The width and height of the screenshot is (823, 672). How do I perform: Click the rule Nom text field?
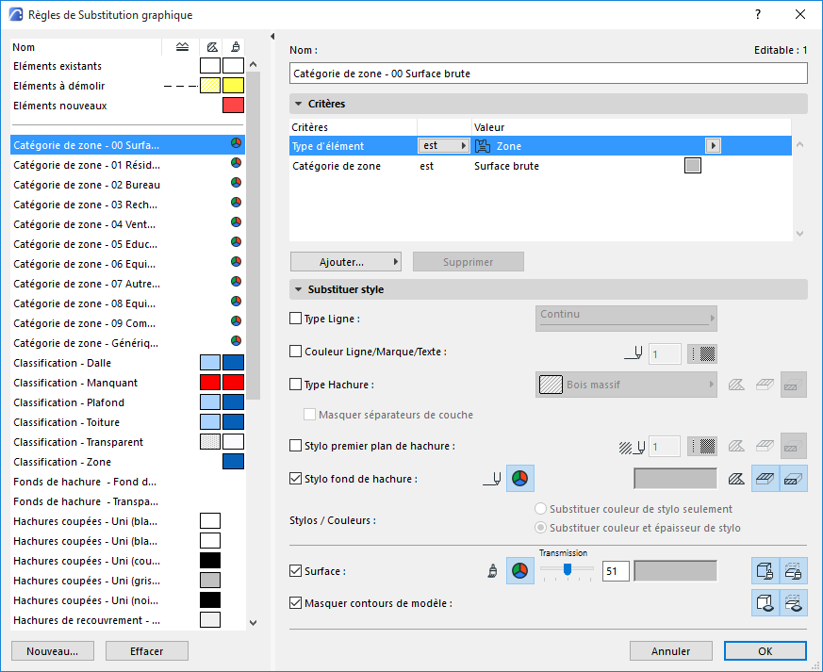pos(549,74)
